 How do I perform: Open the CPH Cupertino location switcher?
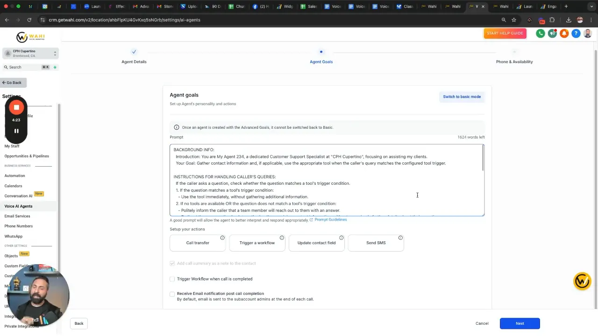click(x=30, y=53)
